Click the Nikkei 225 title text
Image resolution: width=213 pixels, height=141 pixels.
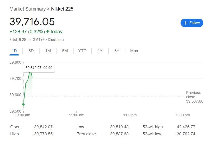[x=62, y=9]
